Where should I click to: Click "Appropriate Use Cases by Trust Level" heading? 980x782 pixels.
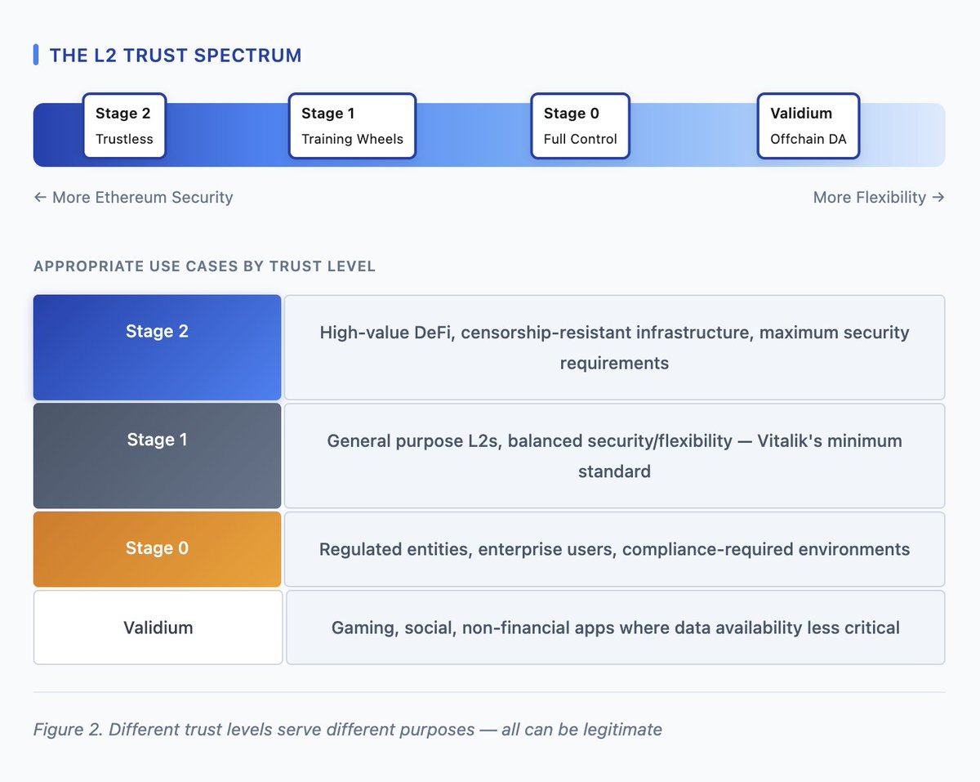pos(204,267)
